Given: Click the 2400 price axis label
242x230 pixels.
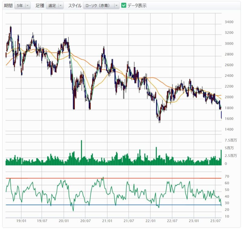Looking at the screenshot, I should pos(229,76).
